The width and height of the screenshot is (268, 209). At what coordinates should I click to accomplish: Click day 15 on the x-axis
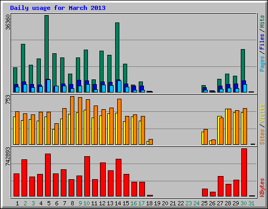pyautogui.click(x=126, y=203)
